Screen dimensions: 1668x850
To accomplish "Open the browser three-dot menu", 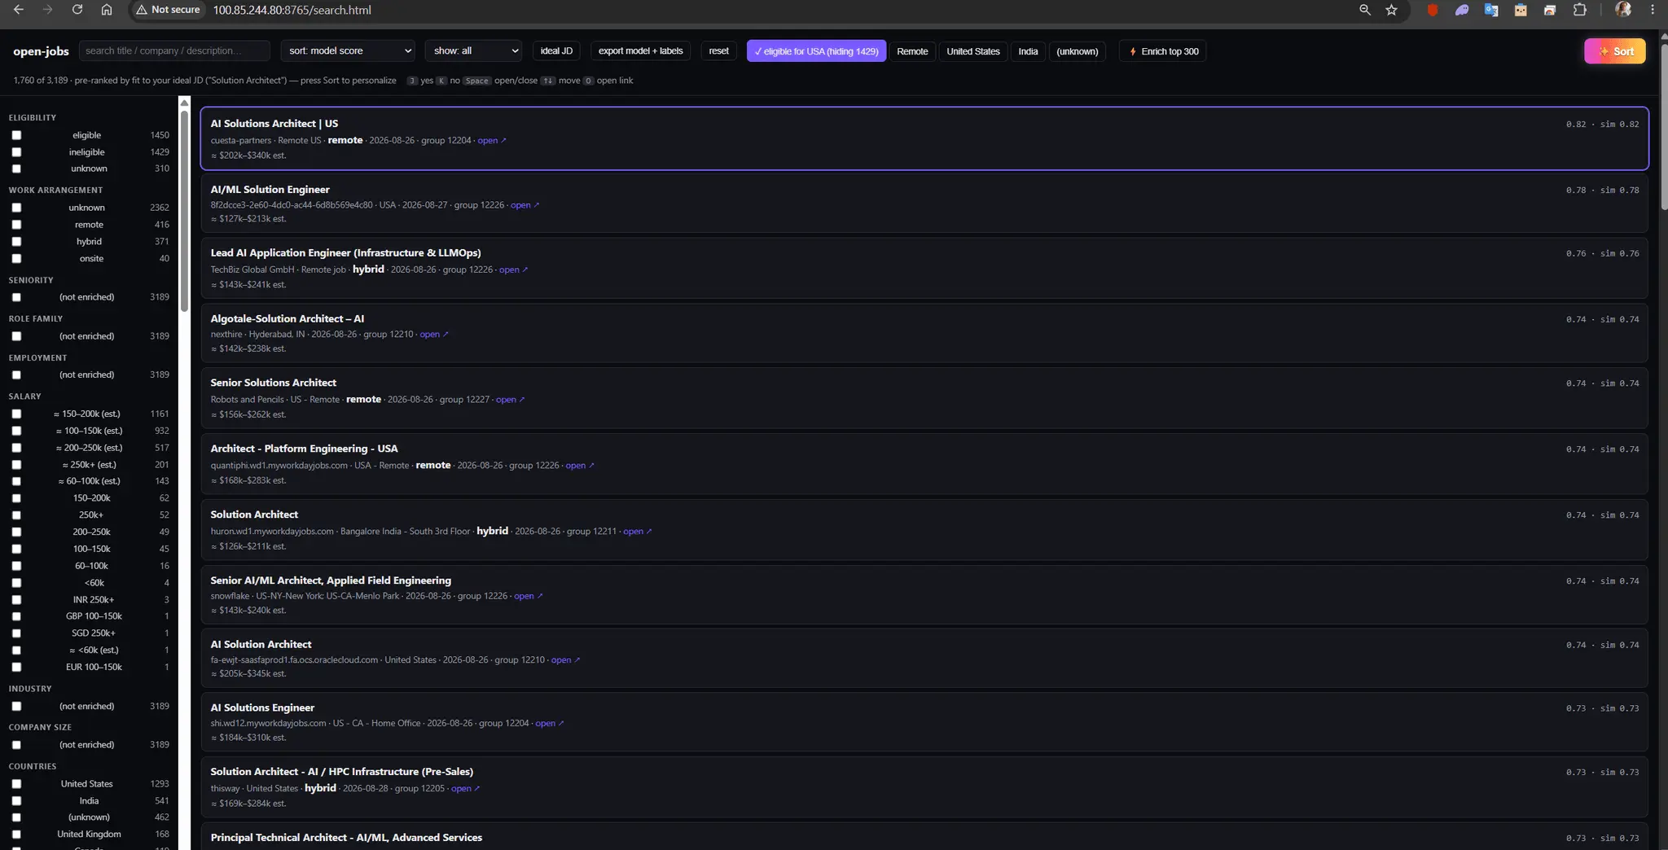I will pyautogui.click(x=1653, y=10).
